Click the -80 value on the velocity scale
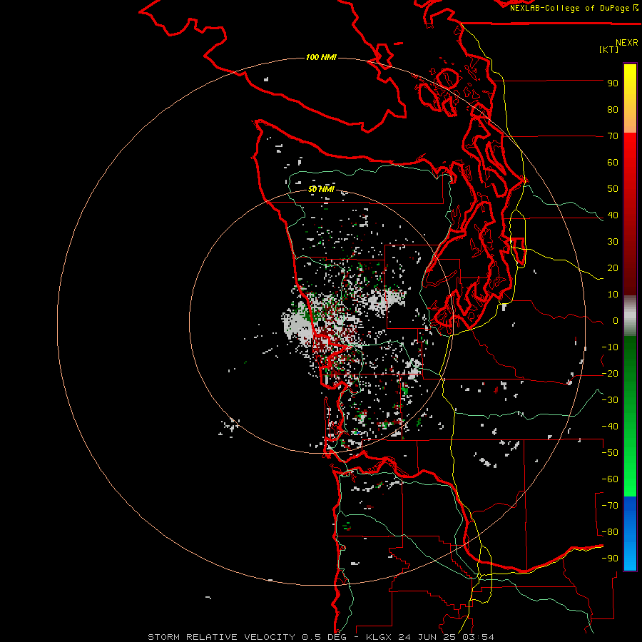This screenshot has height=642, width=642. 610,532
